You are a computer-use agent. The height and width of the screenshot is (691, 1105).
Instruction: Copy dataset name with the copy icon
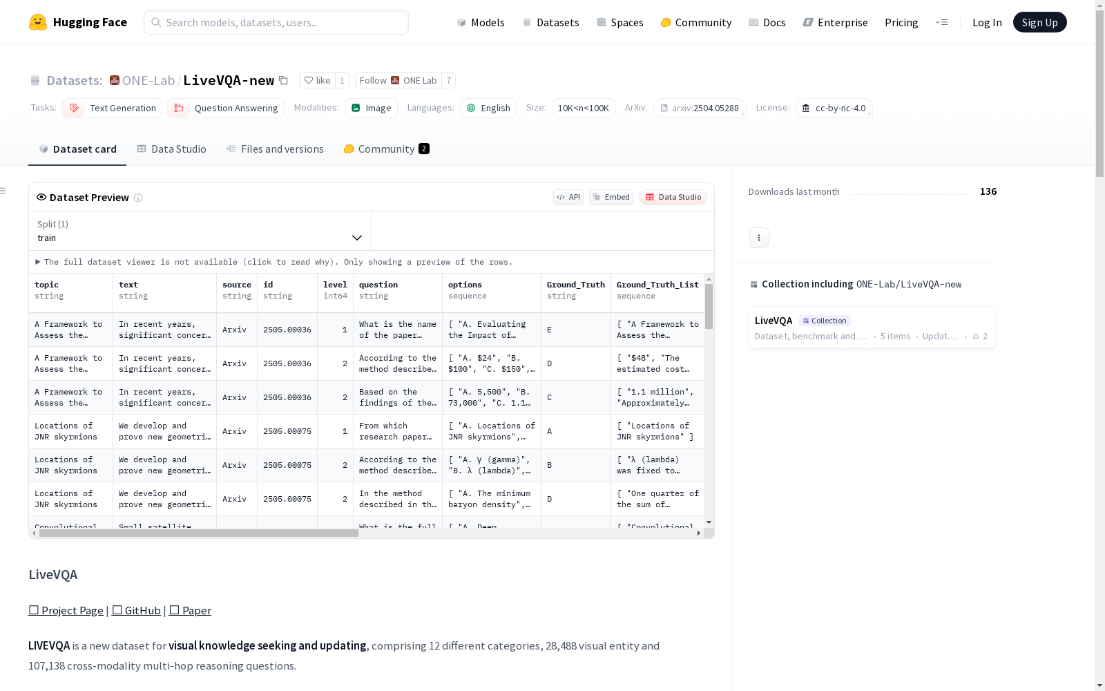(x=283, y=80)
